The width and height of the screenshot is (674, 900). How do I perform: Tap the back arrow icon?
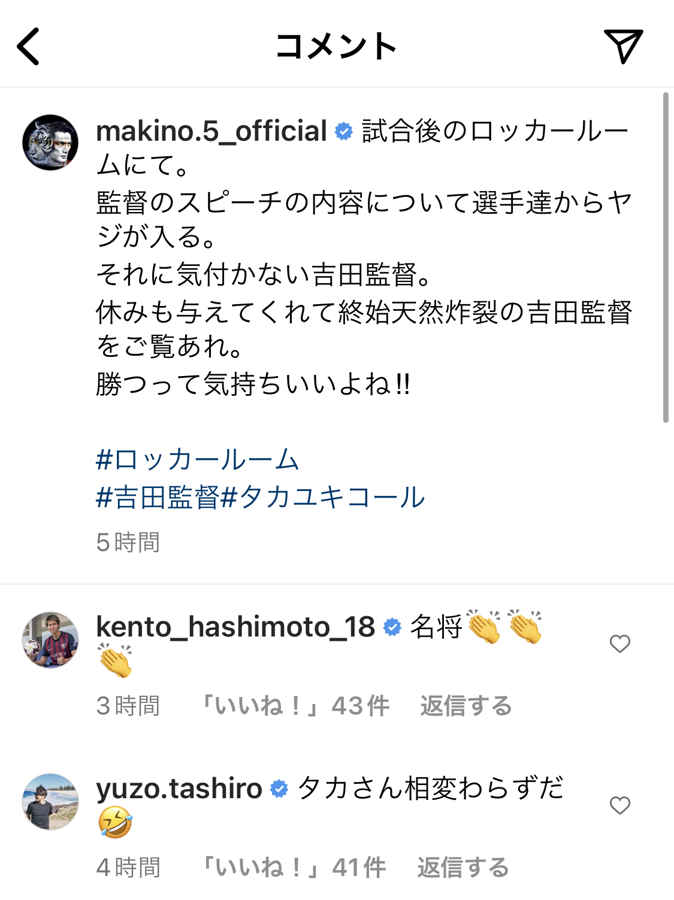tap(28, 46)
